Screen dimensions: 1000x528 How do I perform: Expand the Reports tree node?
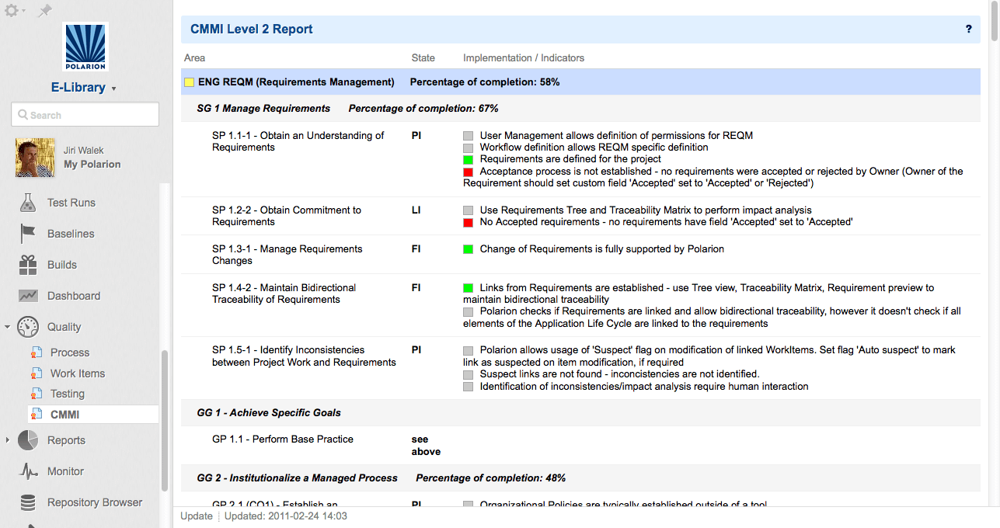pos(8,440)
